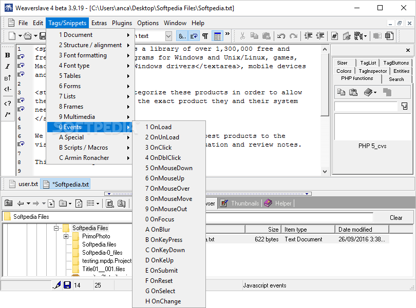
Task: Collapse the Softpedia Files tree node
Action: coord(56,228)
